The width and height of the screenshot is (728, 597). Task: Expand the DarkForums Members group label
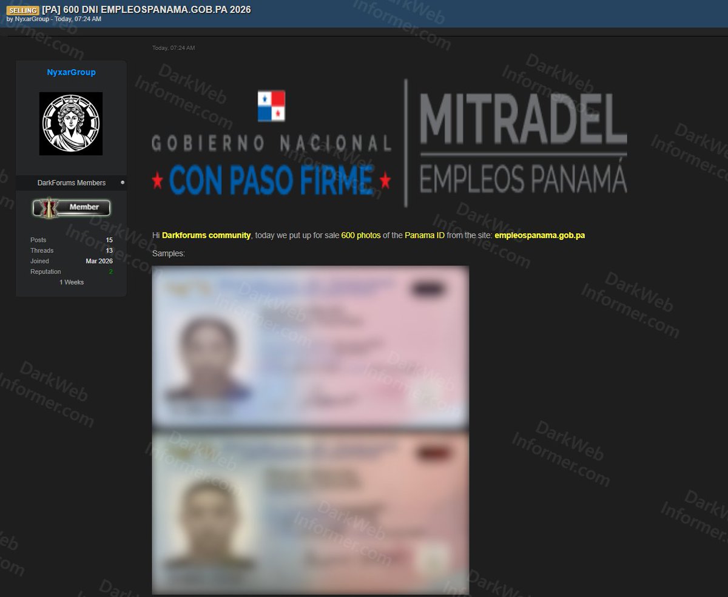pos(71,183)
